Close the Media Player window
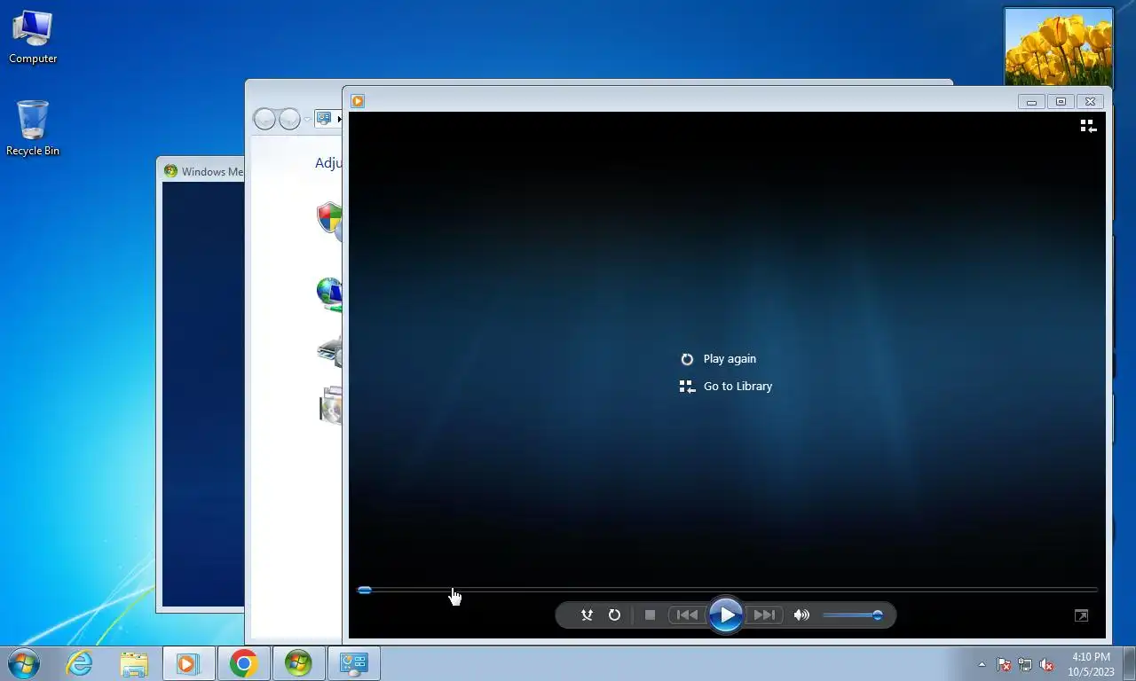Viewport: 1136px width, 681px height. 1091,102
